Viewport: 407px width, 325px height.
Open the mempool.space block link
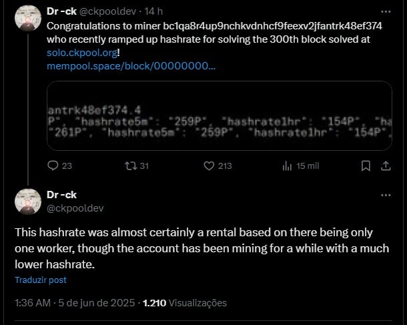coord(131,66)
